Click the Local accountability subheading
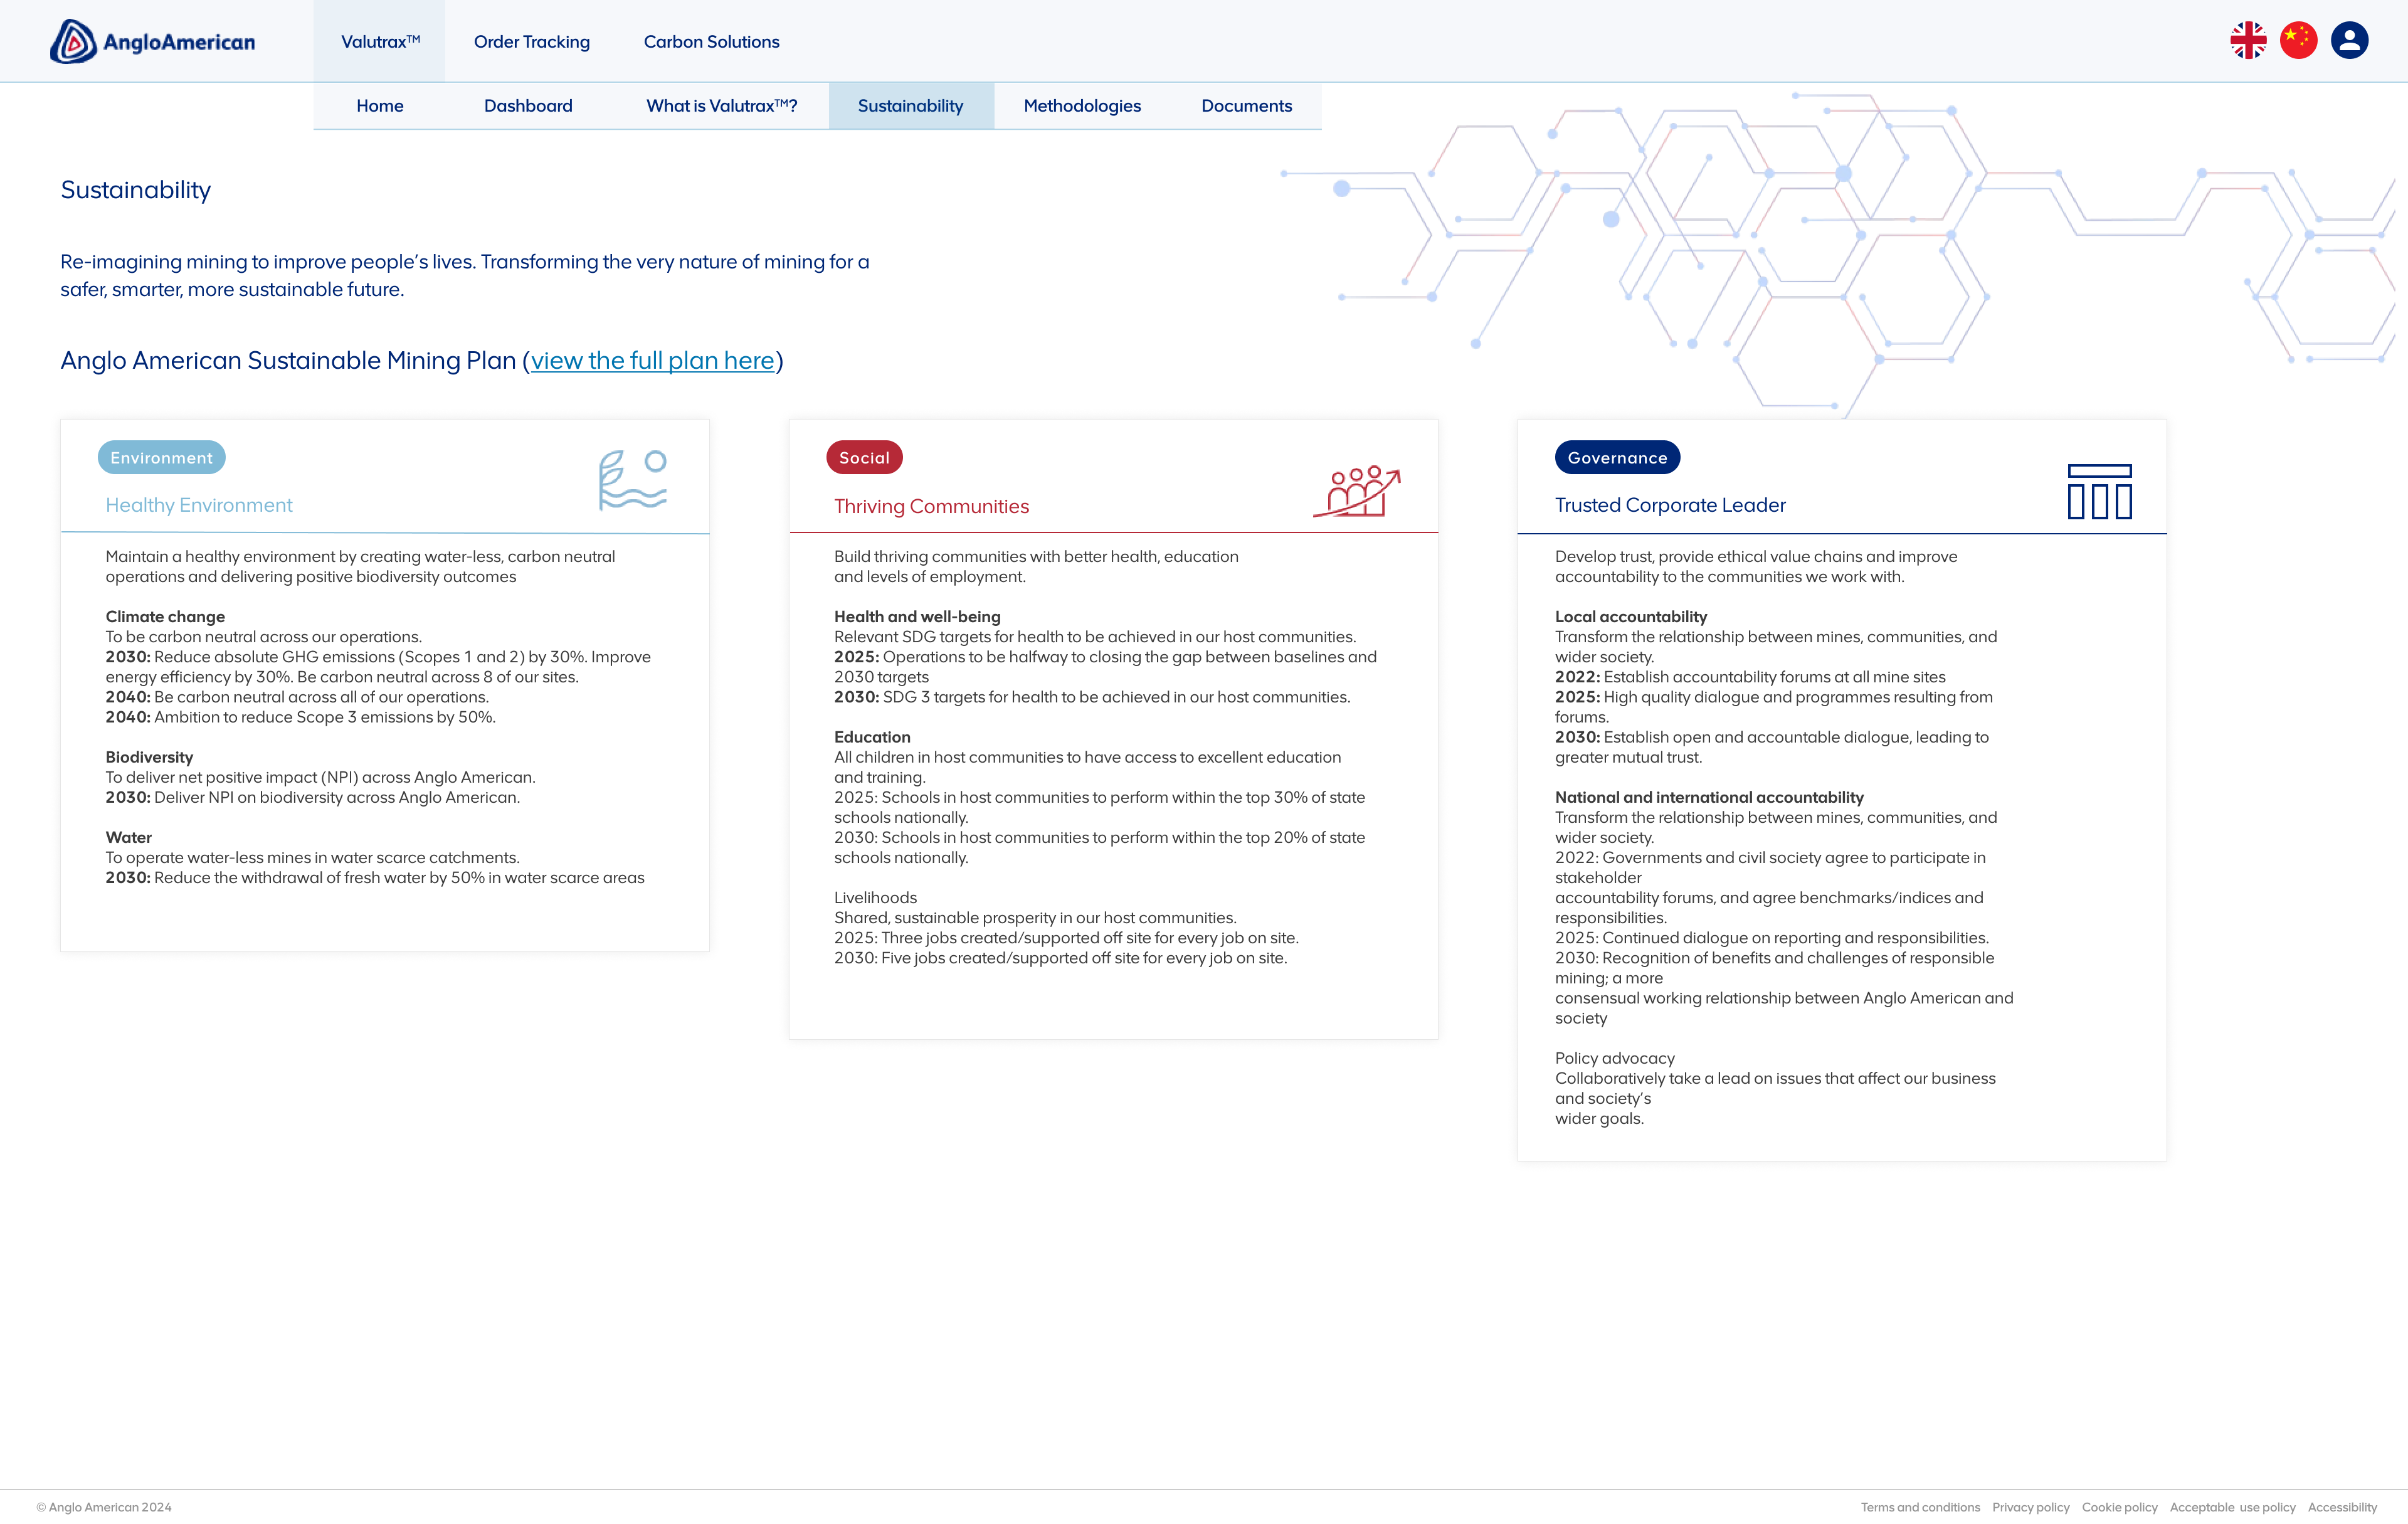 click(x=1630, y=617)
